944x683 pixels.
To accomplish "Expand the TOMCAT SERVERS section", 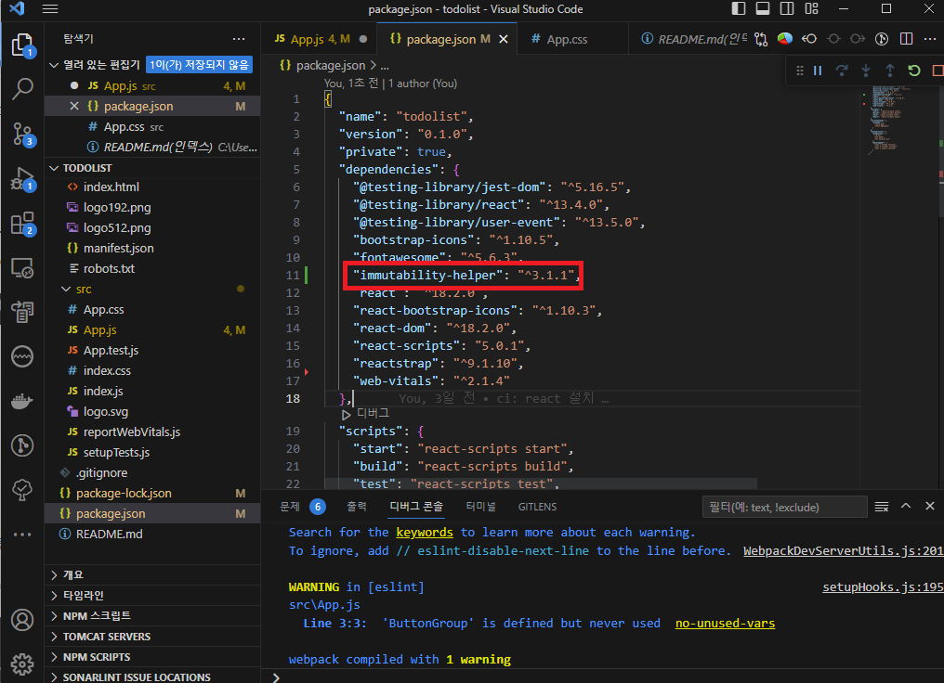I will [x=153, y=636].
